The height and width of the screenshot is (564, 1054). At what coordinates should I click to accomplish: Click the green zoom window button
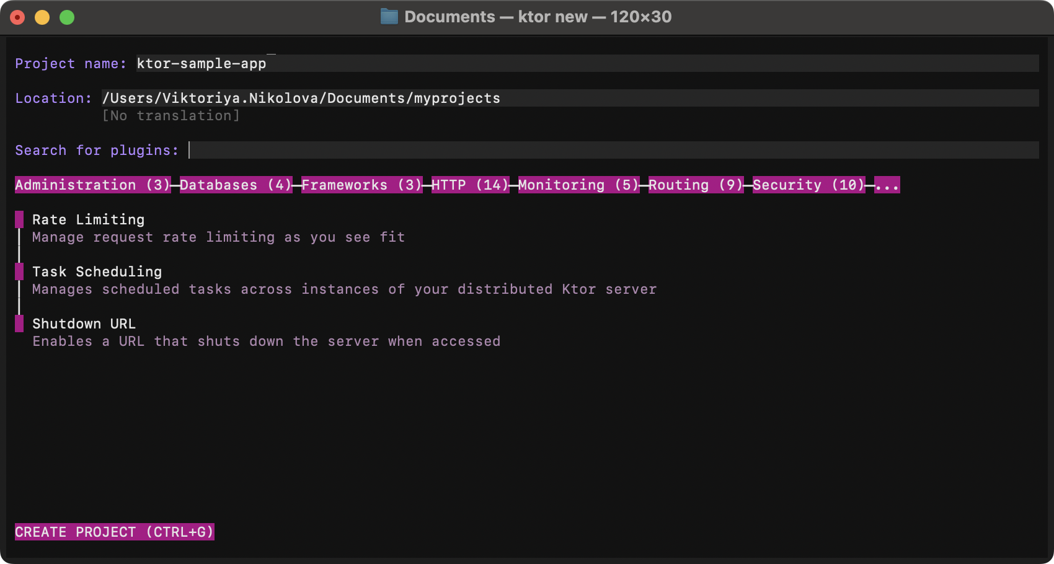(67, 17)
